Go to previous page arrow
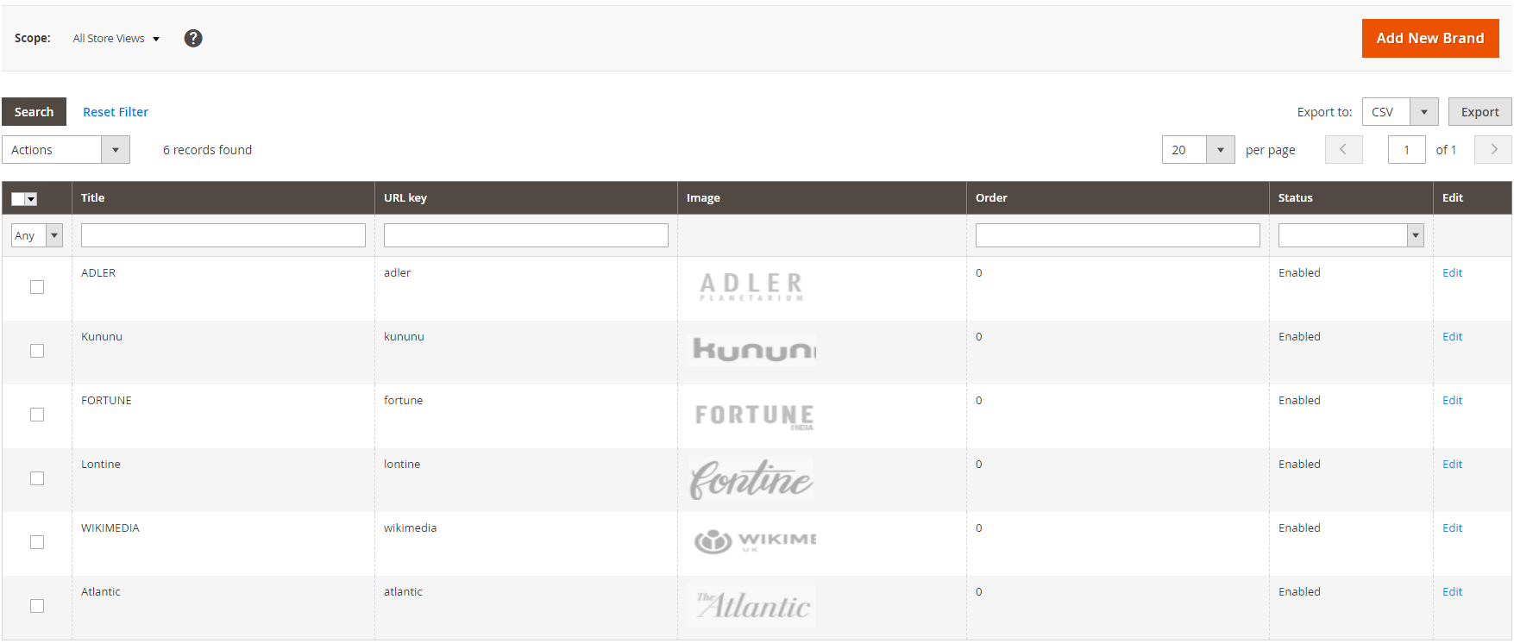Image resolution: width=1514 pixels, height=643 pixels. point(1343,149)
